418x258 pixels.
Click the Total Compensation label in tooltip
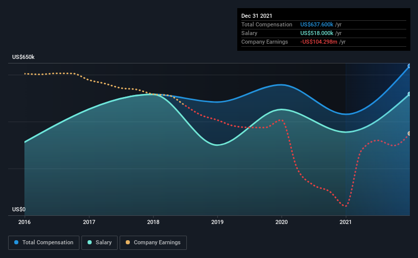(267, 24)
